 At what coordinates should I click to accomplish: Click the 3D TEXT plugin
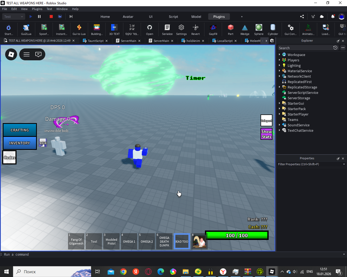point(114,29)
